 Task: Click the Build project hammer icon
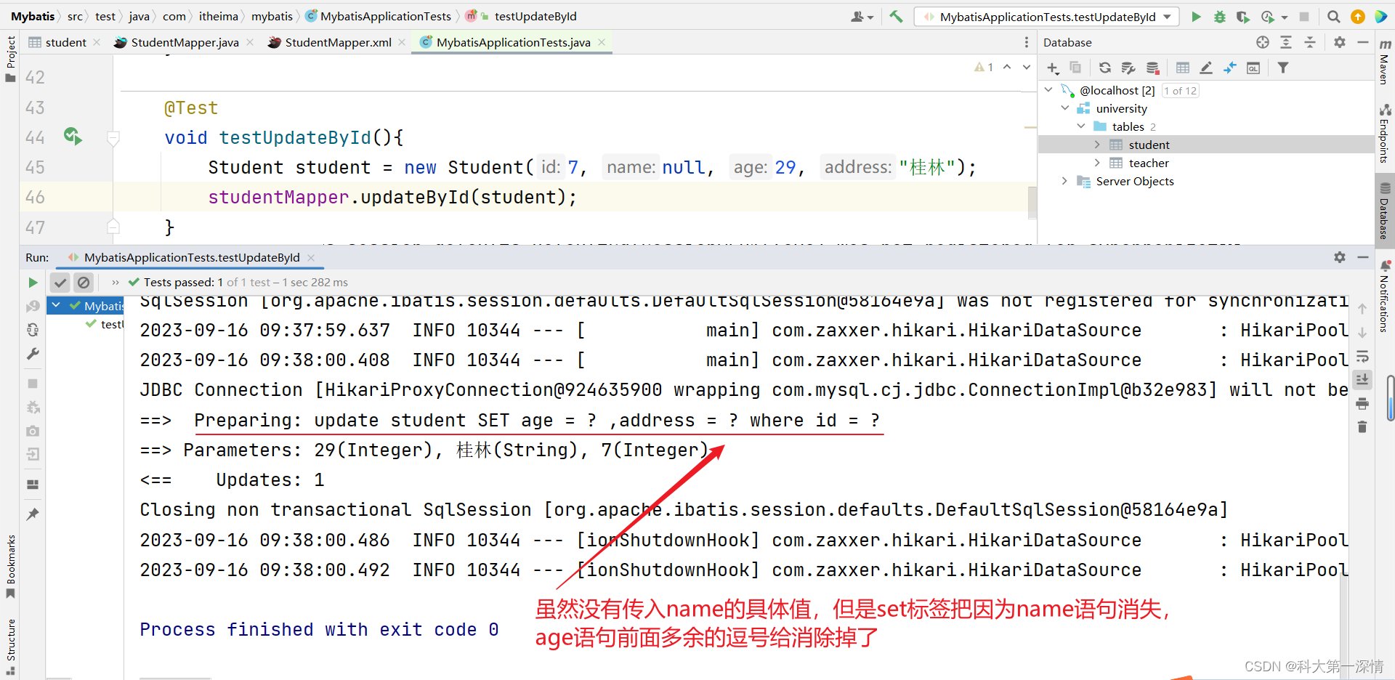897,17
